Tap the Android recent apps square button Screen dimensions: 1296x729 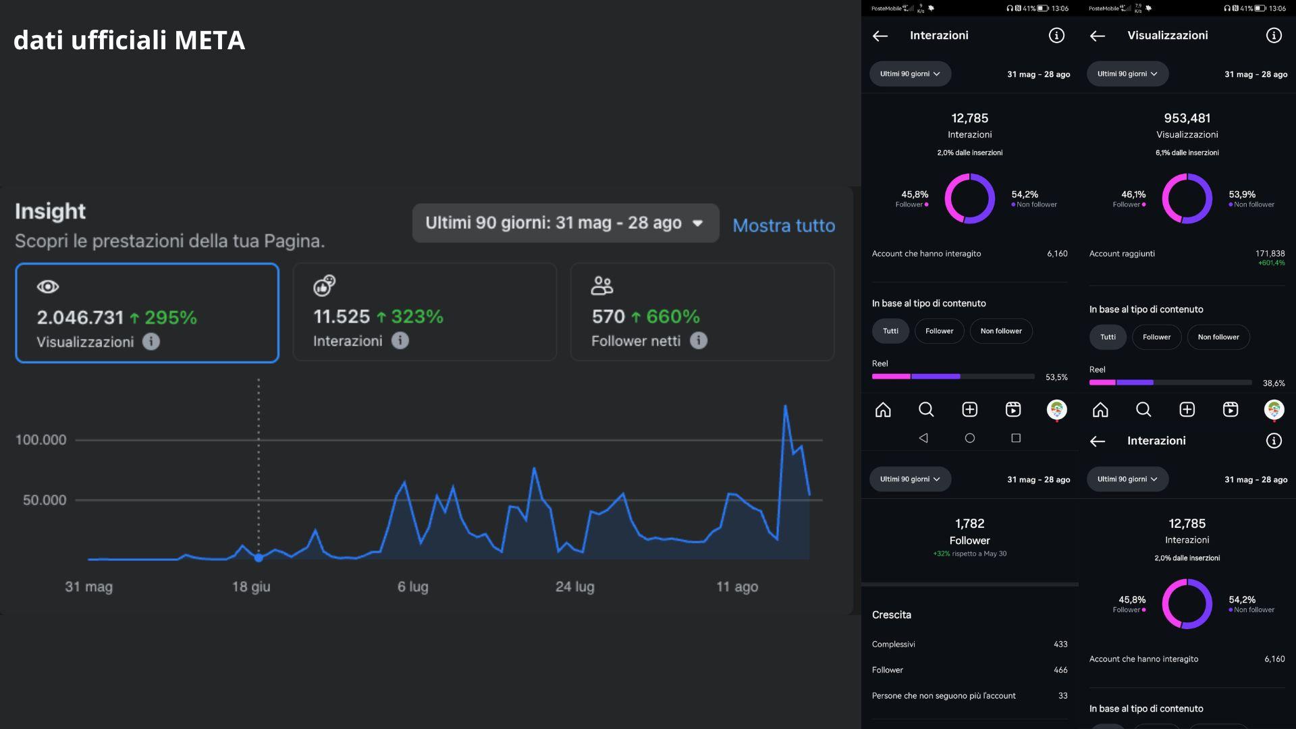1016,438
